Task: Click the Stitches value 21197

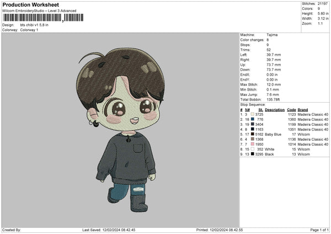Action: click(x=323, y=4)
